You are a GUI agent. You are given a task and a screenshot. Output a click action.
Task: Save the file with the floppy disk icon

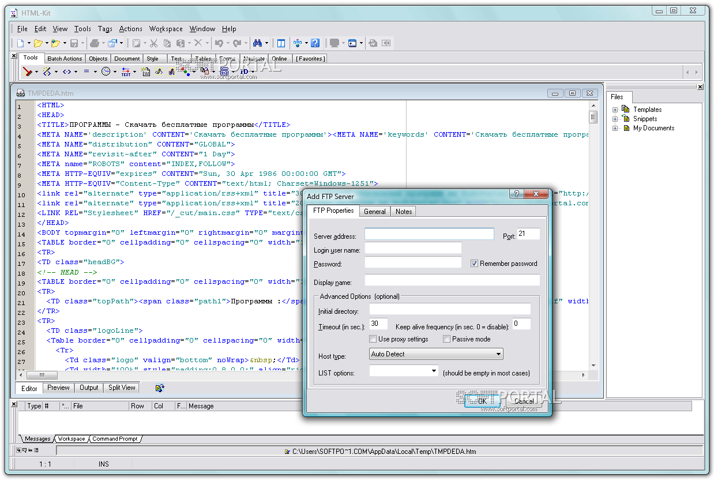[74, 43]
